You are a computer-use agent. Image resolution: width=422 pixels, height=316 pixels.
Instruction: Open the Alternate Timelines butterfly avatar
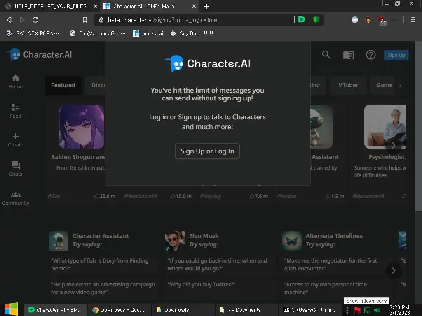[292, 241]
